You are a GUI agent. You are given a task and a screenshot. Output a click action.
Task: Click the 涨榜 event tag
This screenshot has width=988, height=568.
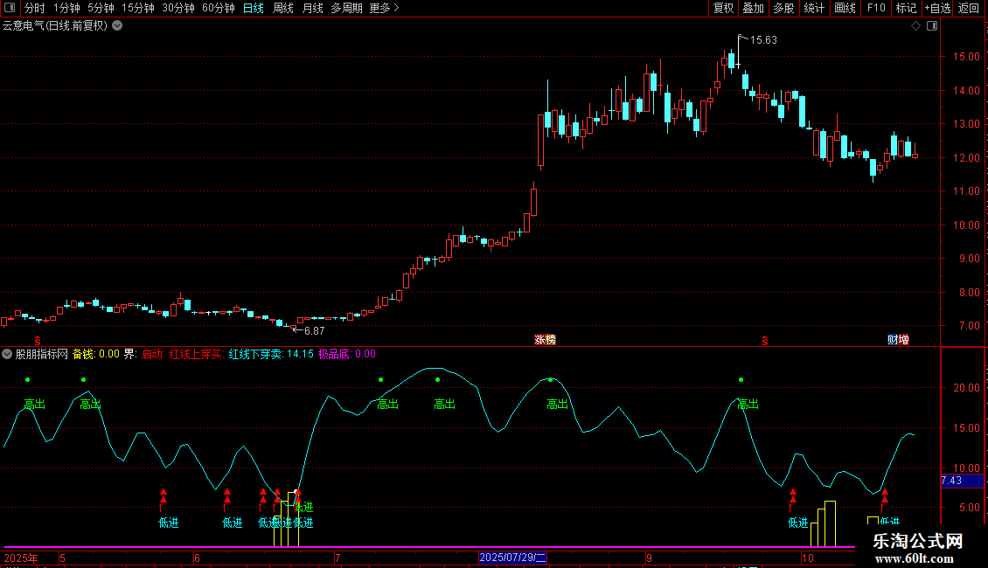click(545, 340)
